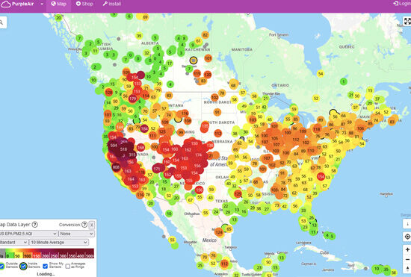Open the caret menu beside PurpleAir
Viewport: 411px width, 277px height.
pos(42,4)
